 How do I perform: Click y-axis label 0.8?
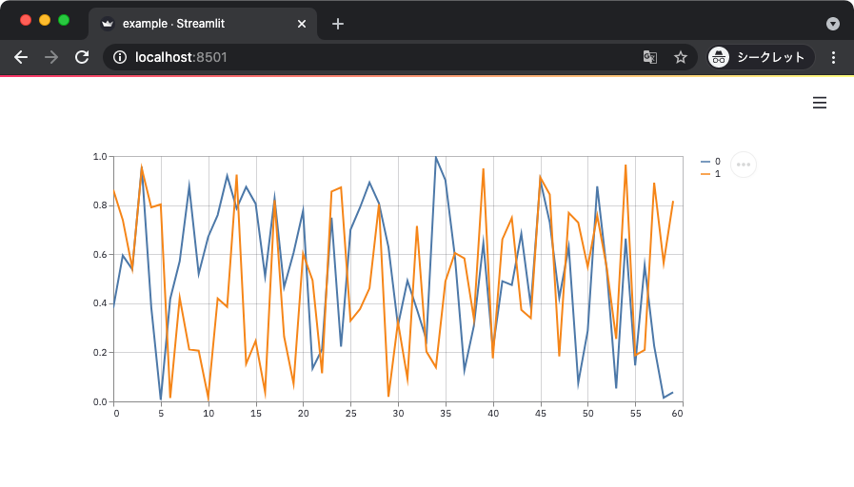pos(100,205)
